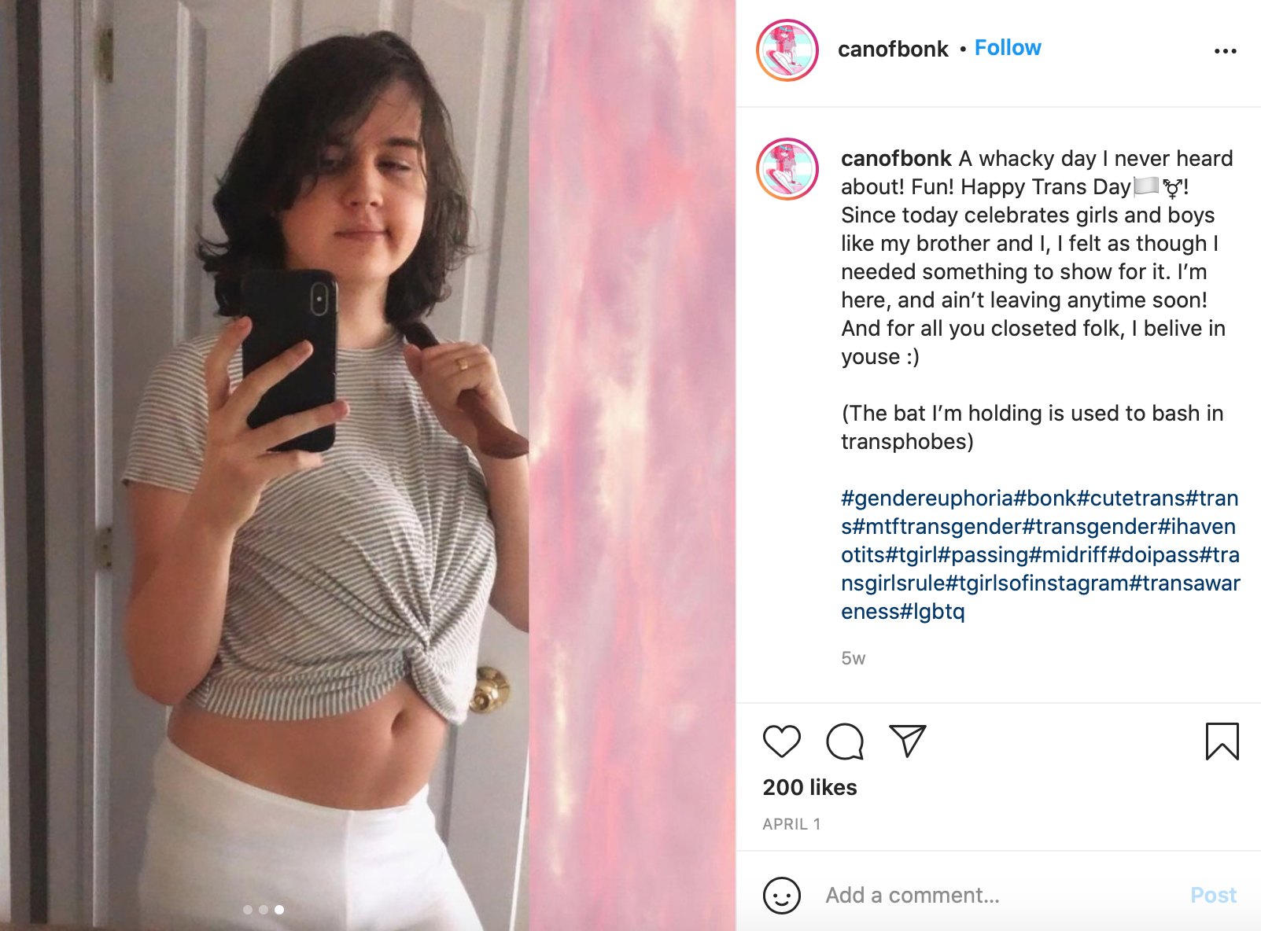This screenshot has height=931, width=1261.
Task: Focus the Add a comment field
Action: click(999, 895)
